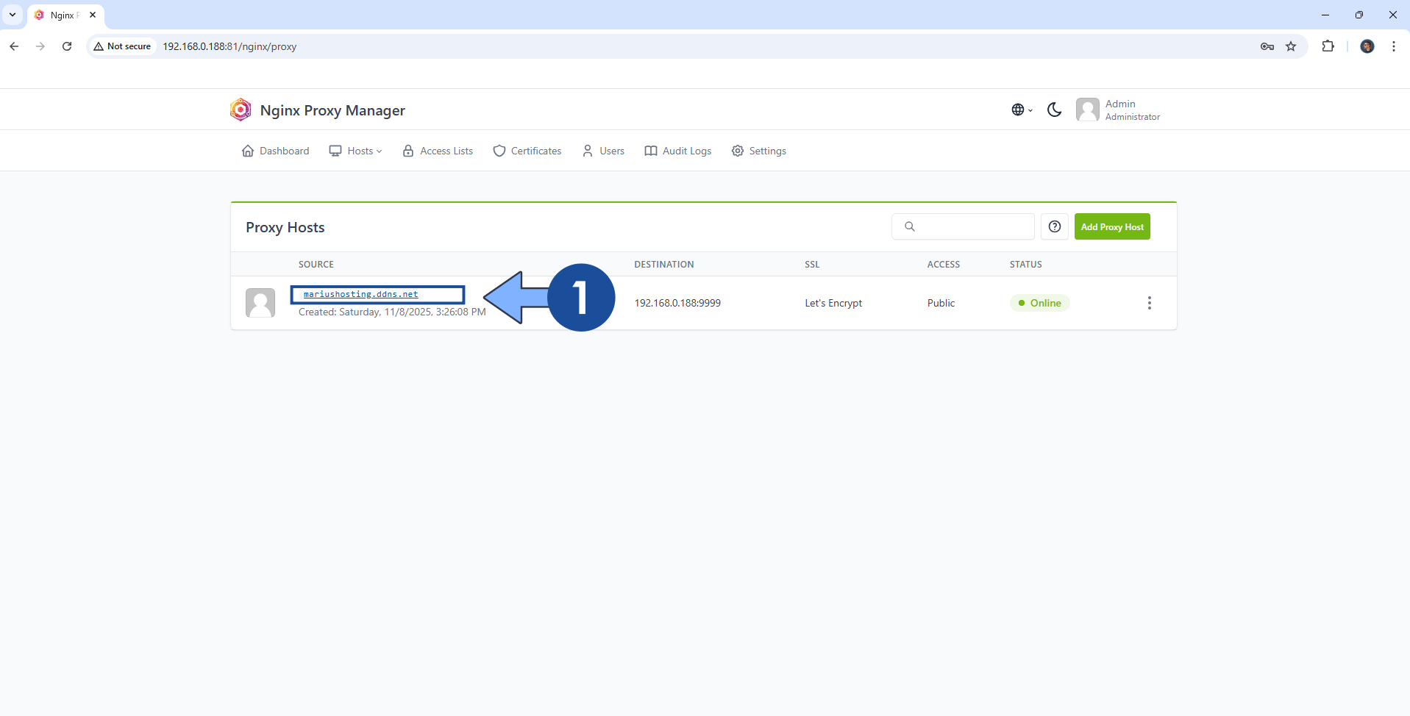This screenshot has width=1410, height=716.
Task: Click the Add Proxy Host button
Action: click(x=1112, y=226)
